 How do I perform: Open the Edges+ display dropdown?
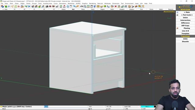[103, 9]
